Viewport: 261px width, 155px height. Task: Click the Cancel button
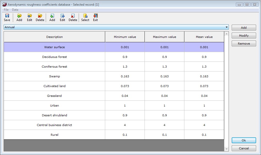pyautogui.click(x=244, y=148)
